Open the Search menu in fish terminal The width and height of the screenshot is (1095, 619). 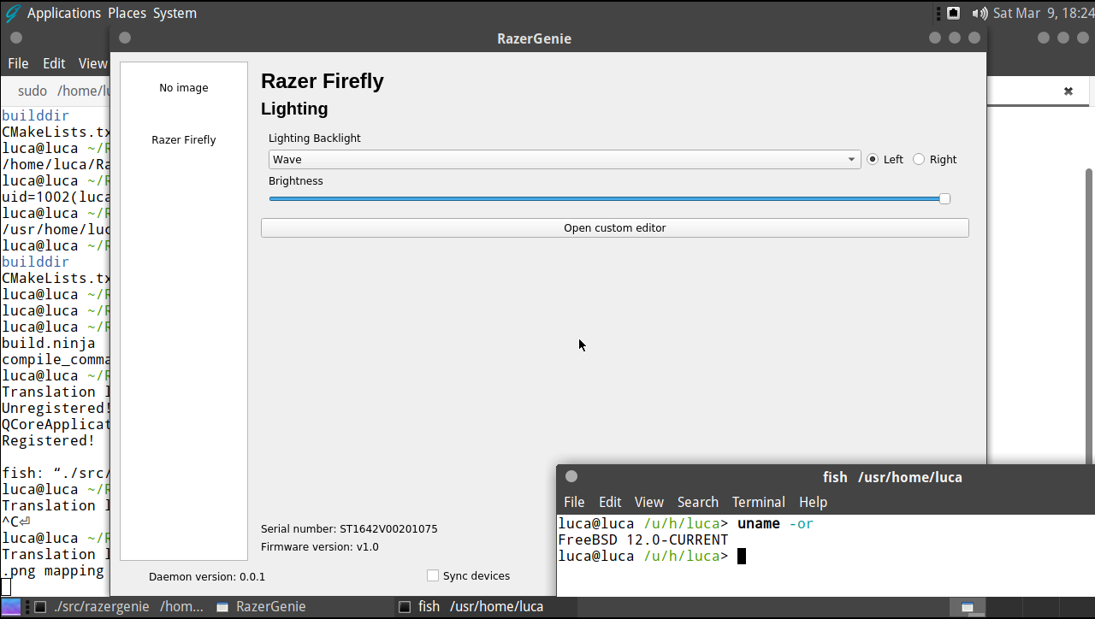[698, 502]
